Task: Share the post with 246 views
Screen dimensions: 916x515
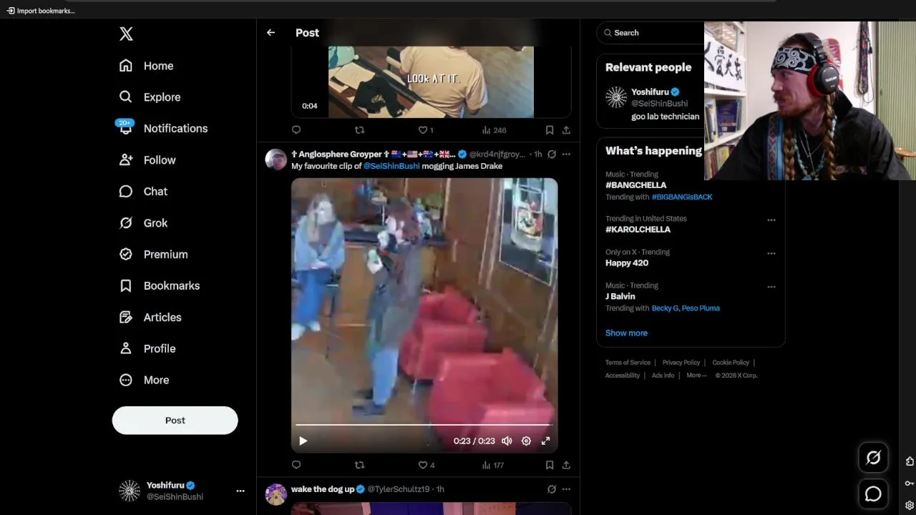Action: (x=566, y=130)
